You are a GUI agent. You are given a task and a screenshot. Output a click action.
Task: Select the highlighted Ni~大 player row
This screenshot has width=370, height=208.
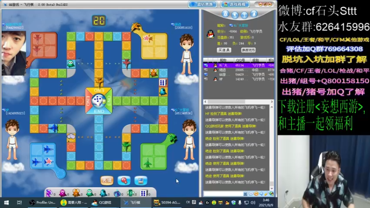(x=239, y=65)
